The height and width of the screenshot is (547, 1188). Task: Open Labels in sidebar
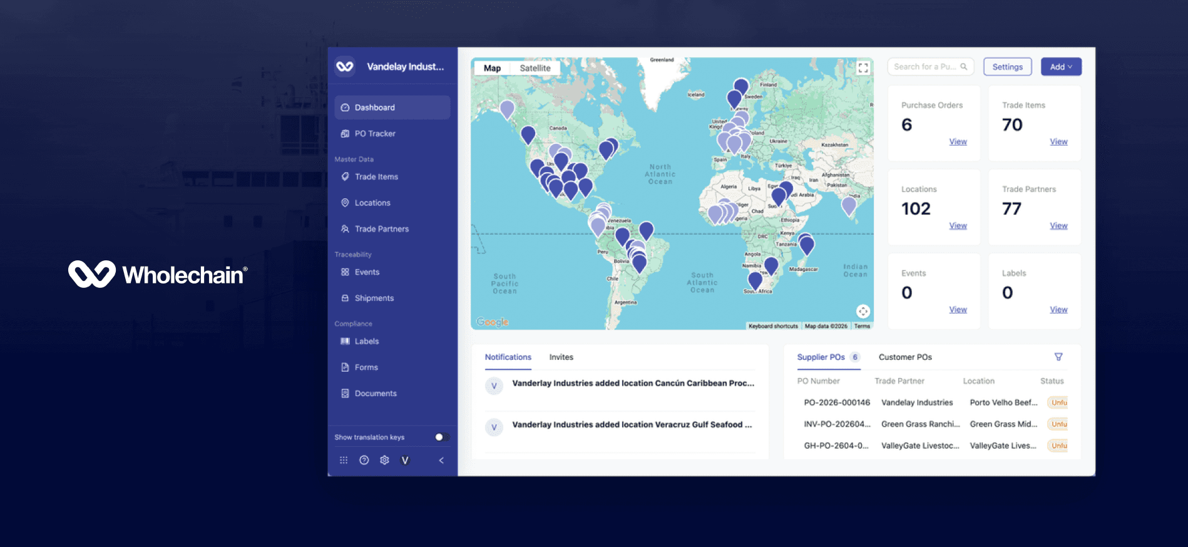coord(392,341)
